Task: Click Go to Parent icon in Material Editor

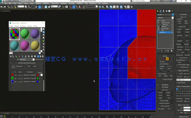Action: 41,57
